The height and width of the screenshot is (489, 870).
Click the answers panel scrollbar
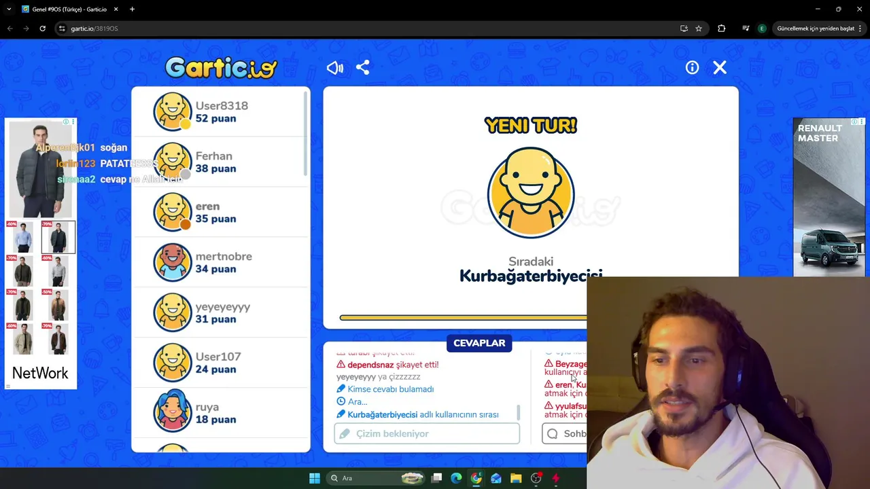[519, 412]
